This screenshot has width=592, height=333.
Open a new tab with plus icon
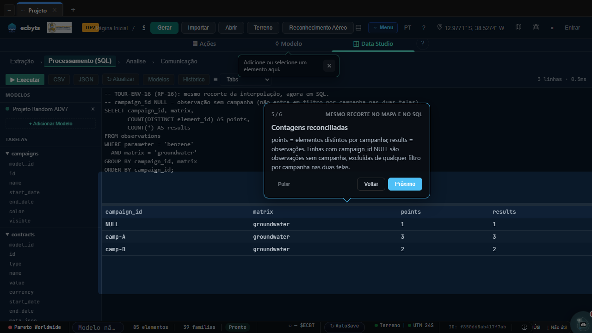[x=73, y=10]
